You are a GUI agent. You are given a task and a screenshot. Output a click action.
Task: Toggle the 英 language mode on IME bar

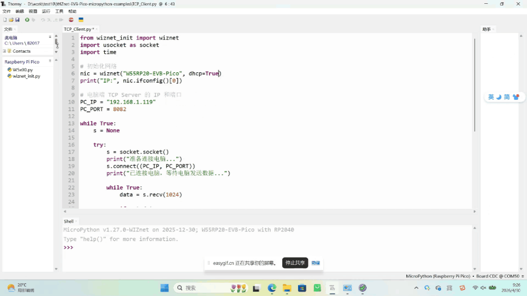[x=491, y=97]
